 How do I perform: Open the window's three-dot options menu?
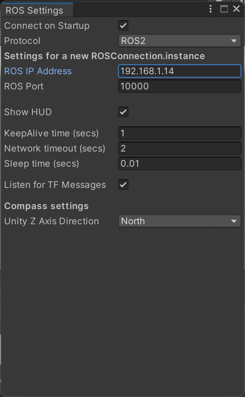coord(210,9)
